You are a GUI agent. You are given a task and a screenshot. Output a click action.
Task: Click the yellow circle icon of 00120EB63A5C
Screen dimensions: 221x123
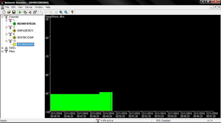click(x=14, y=45)
